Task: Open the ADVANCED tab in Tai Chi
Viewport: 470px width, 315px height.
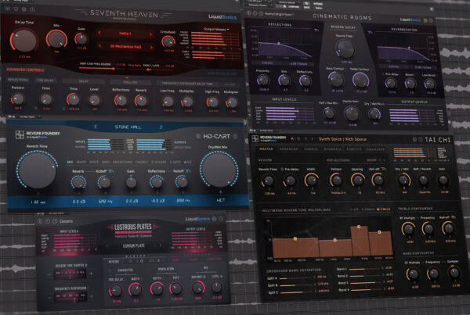Action: 288,149
